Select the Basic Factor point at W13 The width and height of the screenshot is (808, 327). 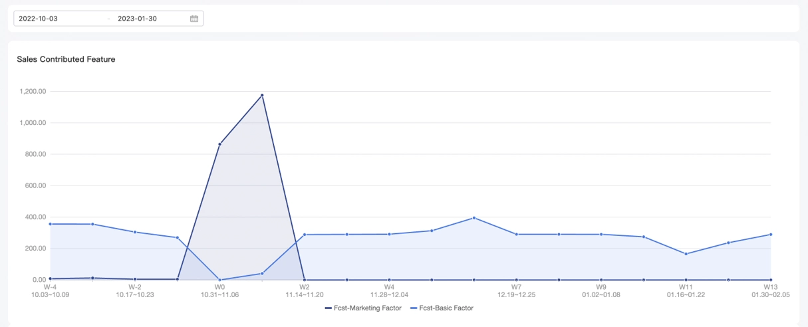tap(770, 235)
